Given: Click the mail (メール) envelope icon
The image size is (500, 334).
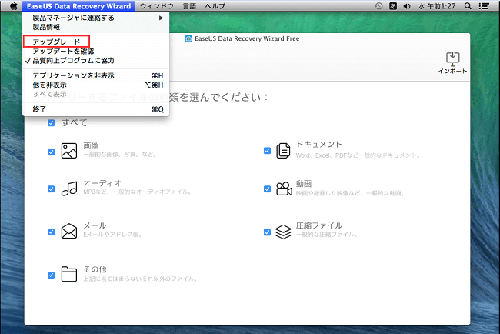Looking at the screenshot, I should [x=69, y=232].
